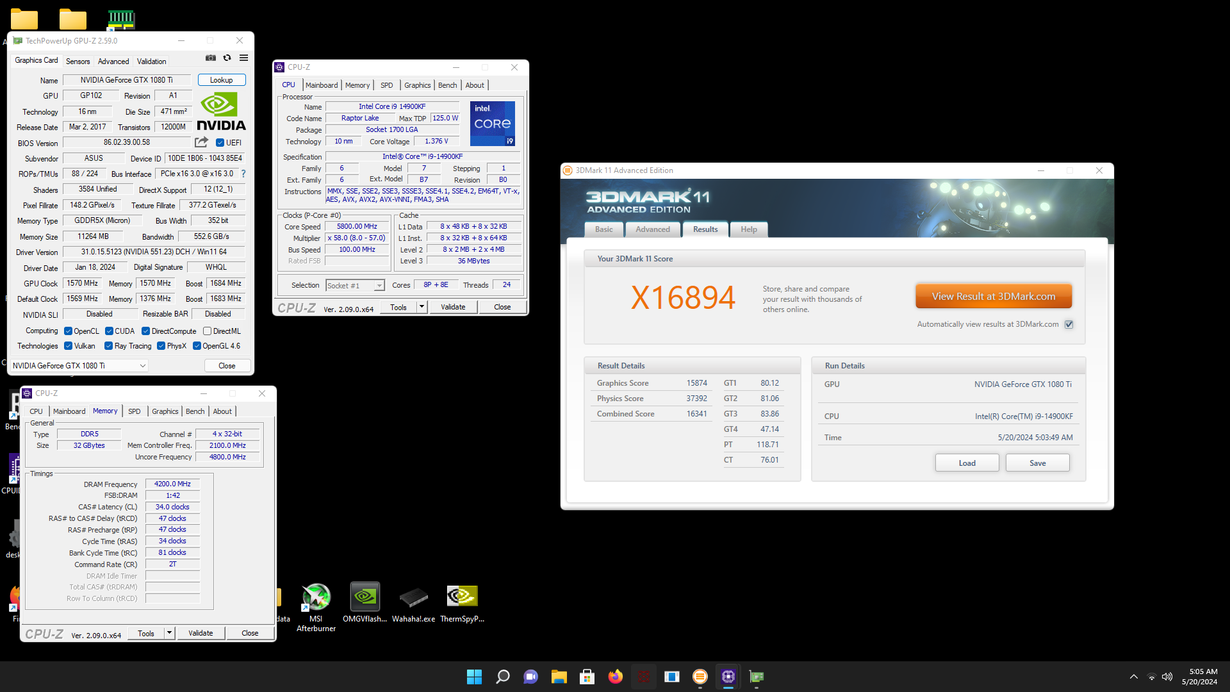Viewport: 1230px width, 692px height.
Task: Open Socket #1 selection dropdown
Action: (x=355, y=286)
